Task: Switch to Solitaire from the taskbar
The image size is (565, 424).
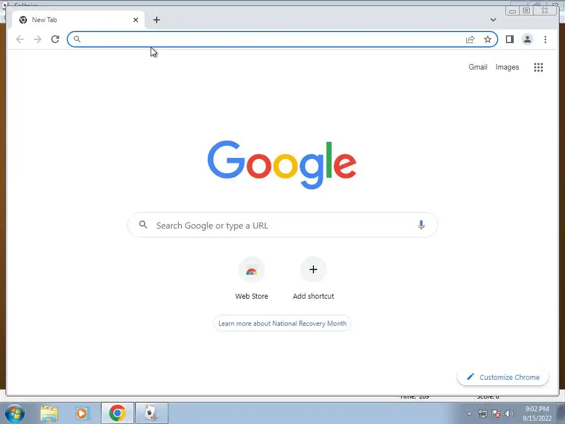Action: 151,413
